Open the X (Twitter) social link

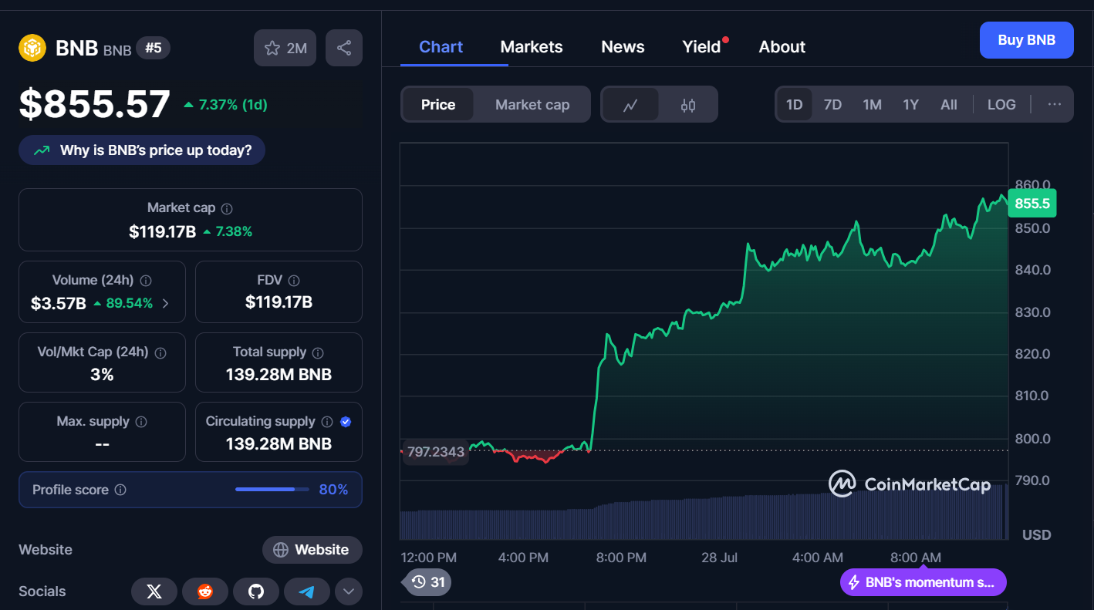(154, 591)
